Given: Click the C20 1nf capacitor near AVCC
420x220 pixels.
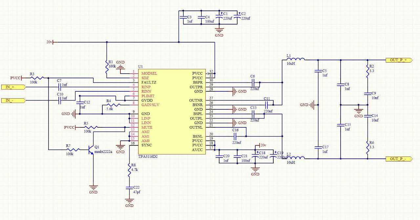Looking at the screenshot, I should (x=219, y=156).
